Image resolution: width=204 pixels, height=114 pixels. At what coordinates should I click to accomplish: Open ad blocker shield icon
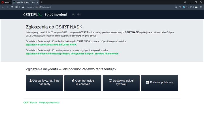(x=184, y=7)
